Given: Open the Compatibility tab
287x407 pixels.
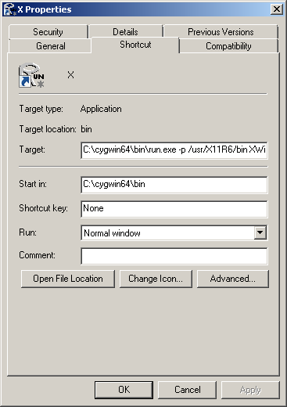Looking at the screenshot, I should click(x=228, y=46).
